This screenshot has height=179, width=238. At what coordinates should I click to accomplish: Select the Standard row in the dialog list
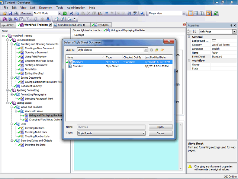pyautogui.click(x=119, y=66)
